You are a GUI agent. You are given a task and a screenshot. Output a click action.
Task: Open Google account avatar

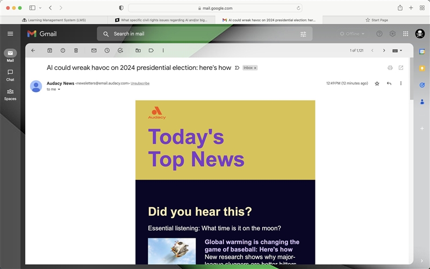[x=420, y=34]
